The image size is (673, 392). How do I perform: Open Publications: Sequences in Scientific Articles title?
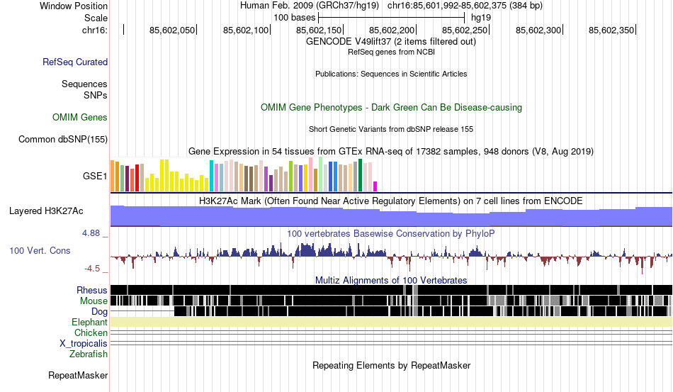391,74
